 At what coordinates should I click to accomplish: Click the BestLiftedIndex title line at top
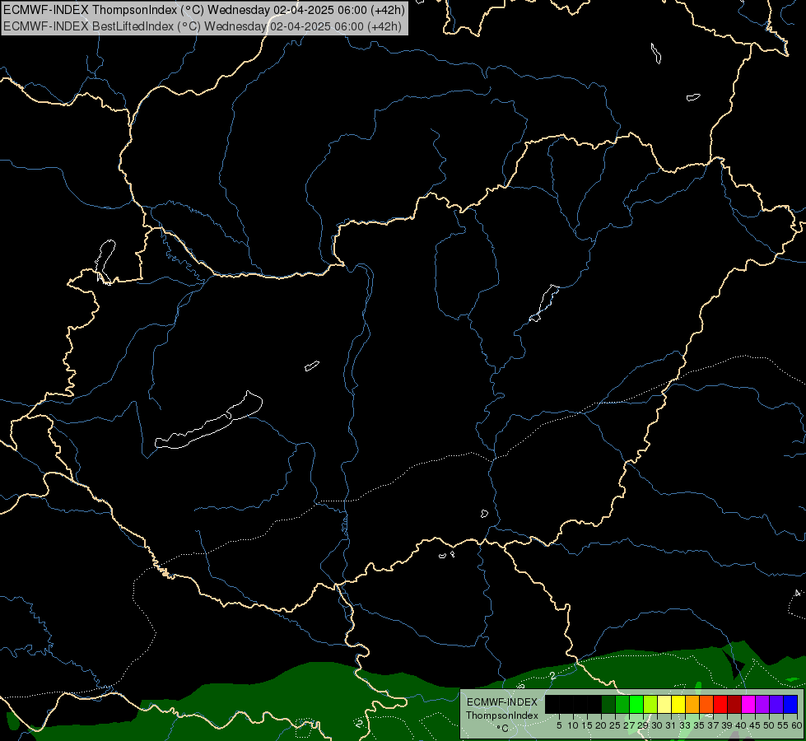(203, 26)
